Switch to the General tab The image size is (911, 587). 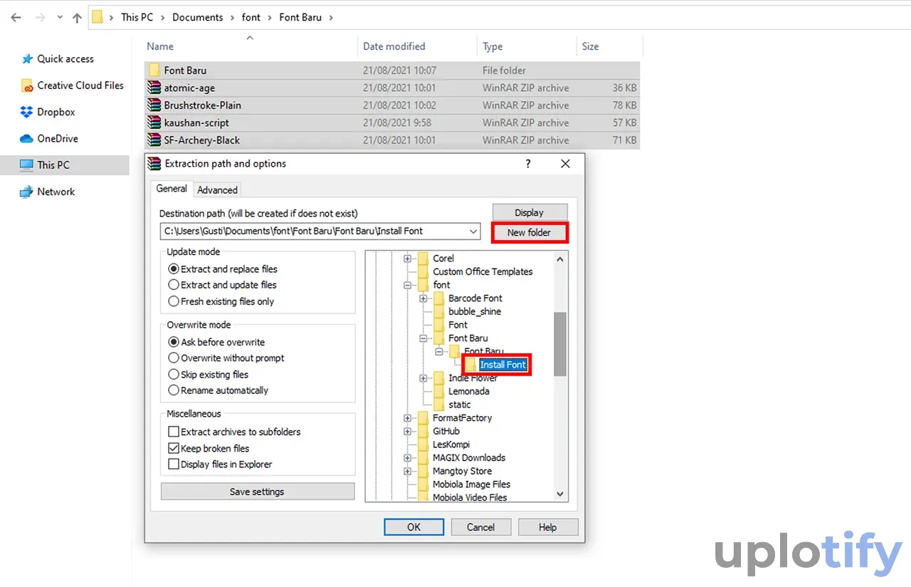172,189
